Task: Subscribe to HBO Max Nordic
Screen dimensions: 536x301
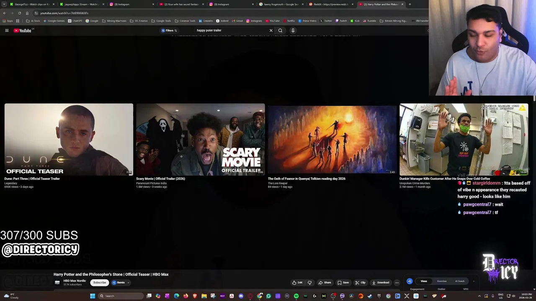Action: coord(100,283)
